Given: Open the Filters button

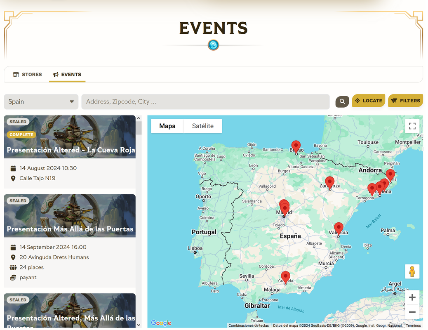Looking at the screenshot, I should tap(405, 101).
